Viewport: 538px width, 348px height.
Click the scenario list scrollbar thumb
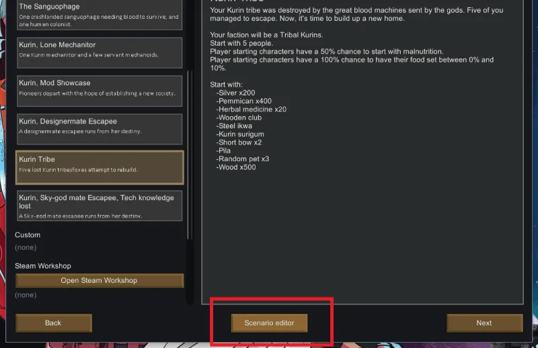pos(189,155)
